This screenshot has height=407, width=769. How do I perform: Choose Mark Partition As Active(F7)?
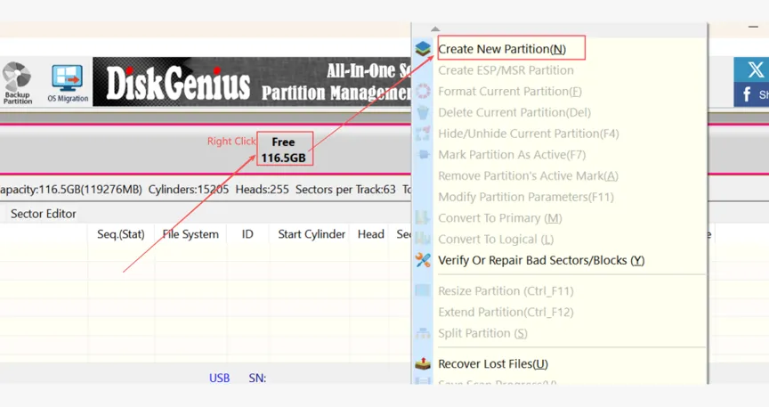pyautogui.click(x=512, y=155)
